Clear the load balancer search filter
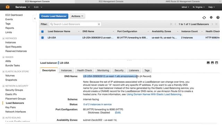 (x=99, y=24)
